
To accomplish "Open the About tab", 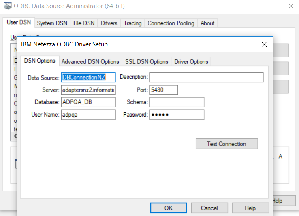I will point(207,23).
